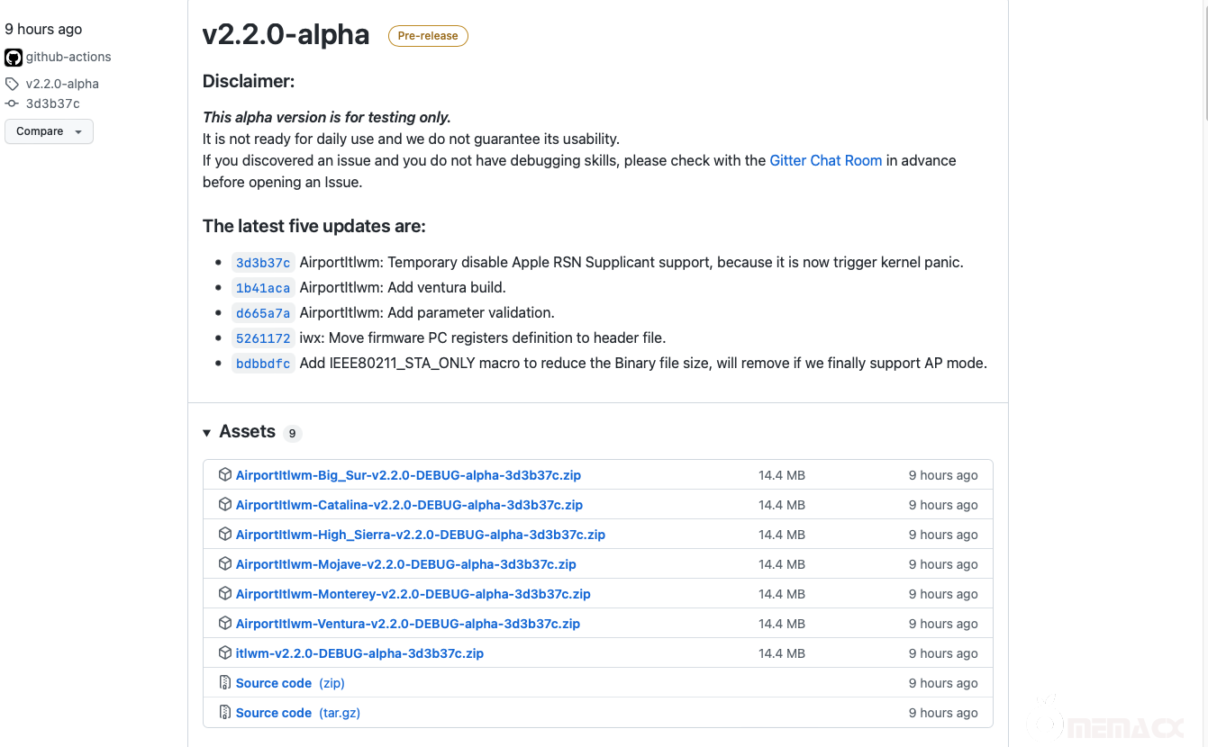Click the commit icon beside 3d3b37c

click(12, 103)
